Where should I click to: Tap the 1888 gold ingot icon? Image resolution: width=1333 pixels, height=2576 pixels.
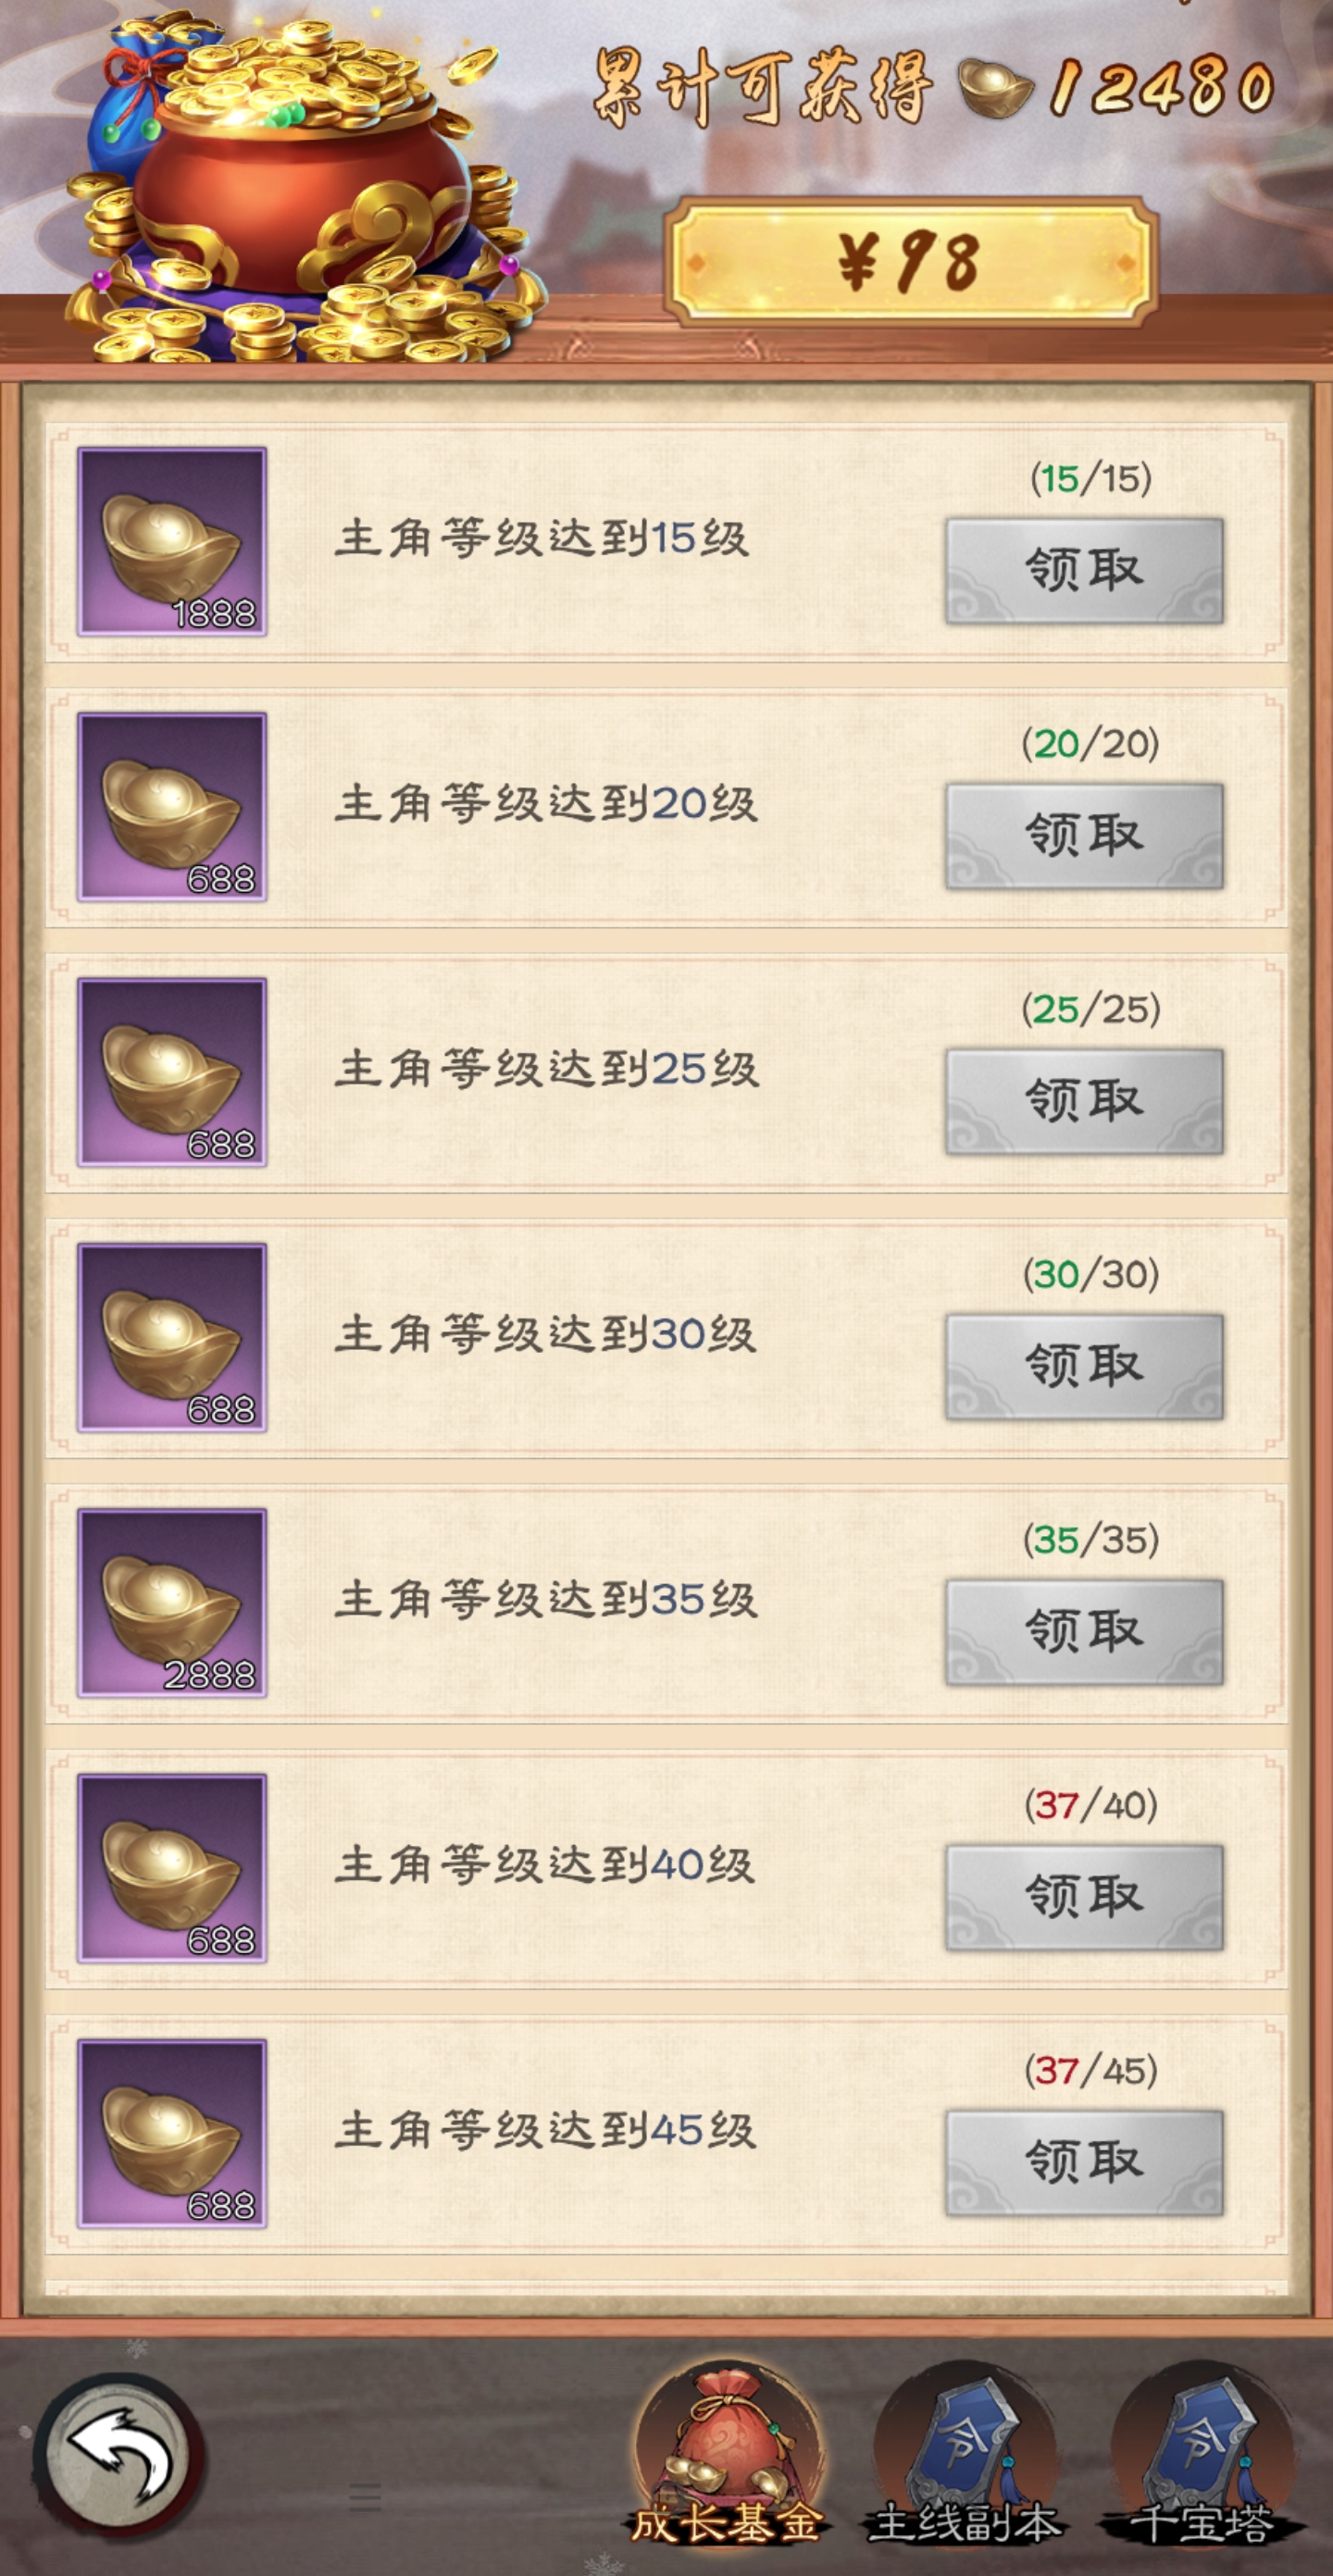(x=172, y=541)
